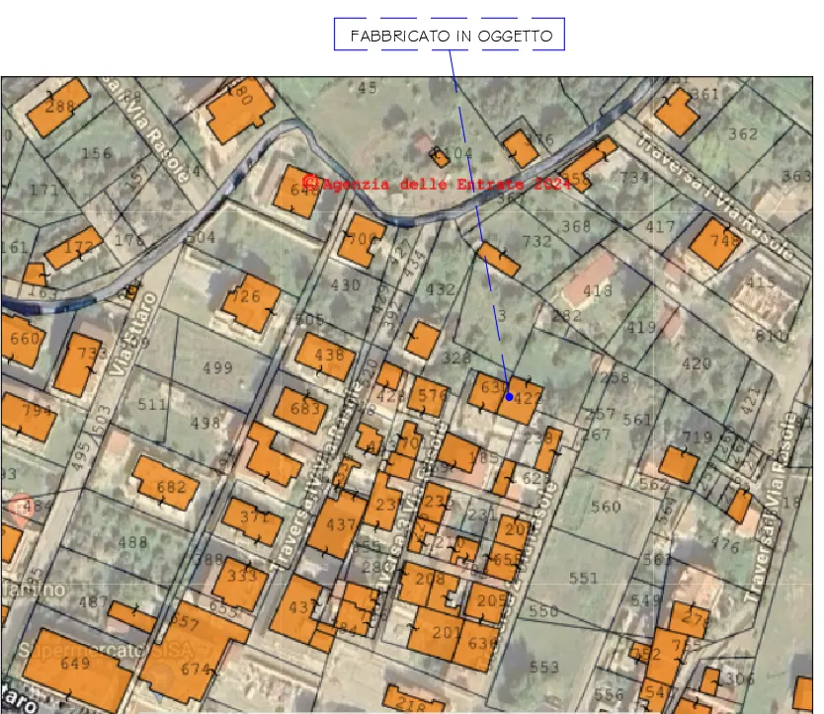Pick parcel number 553
824x714 pixels.
pos(544,668)
